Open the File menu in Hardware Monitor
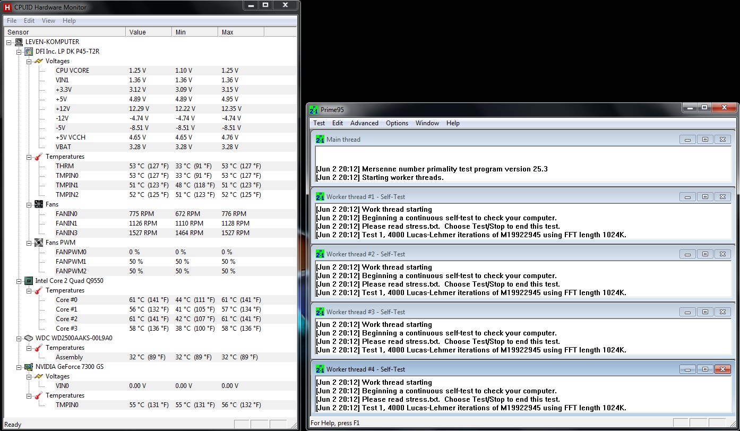 click(x=12, y=21)
